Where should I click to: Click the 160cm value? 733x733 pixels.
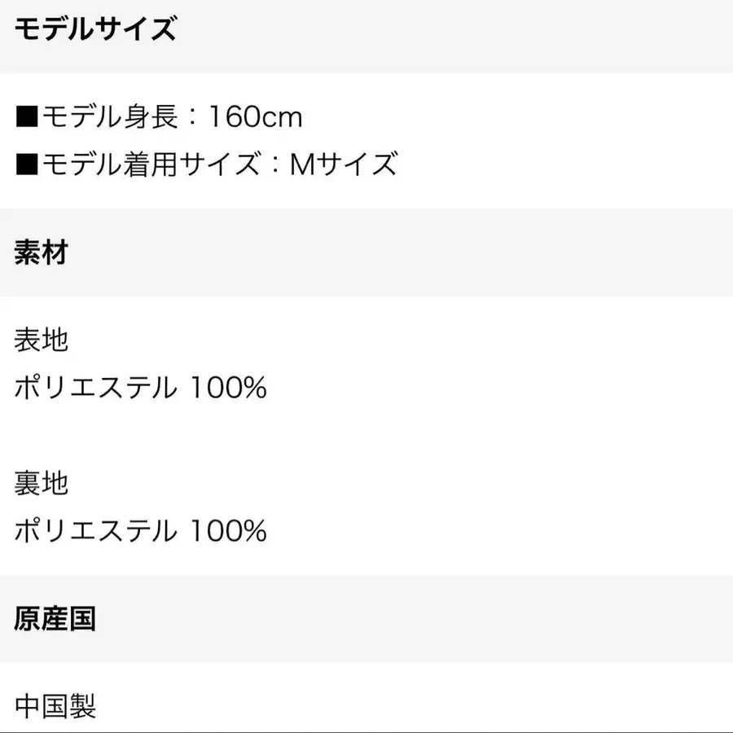coord(255,116)
